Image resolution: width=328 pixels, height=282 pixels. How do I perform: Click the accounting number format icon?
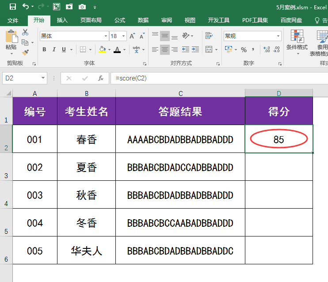229,50
